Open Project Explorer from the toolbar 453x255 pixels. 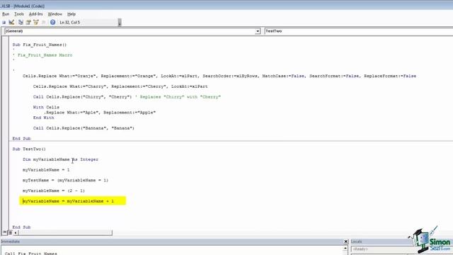pyautogui.click(x=21, y=22)
